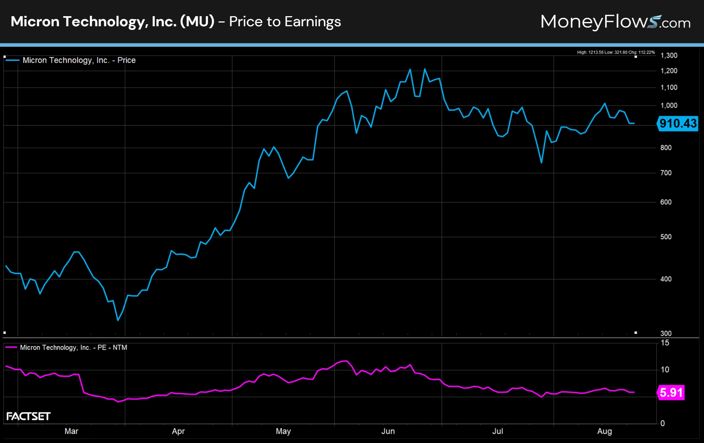Viewport: 704px width, 443px height.
Task: Click the 'High: 1213.56 Low: 321.80 Chg: 112.22%' summary
Action: [616, 52]
